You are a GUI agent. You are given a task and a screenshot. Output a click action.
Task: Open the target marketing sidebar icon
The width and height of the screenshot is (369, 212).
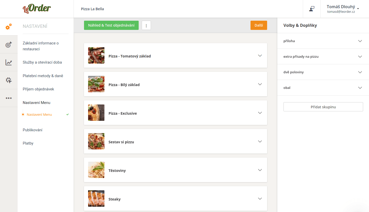[9, 45]
